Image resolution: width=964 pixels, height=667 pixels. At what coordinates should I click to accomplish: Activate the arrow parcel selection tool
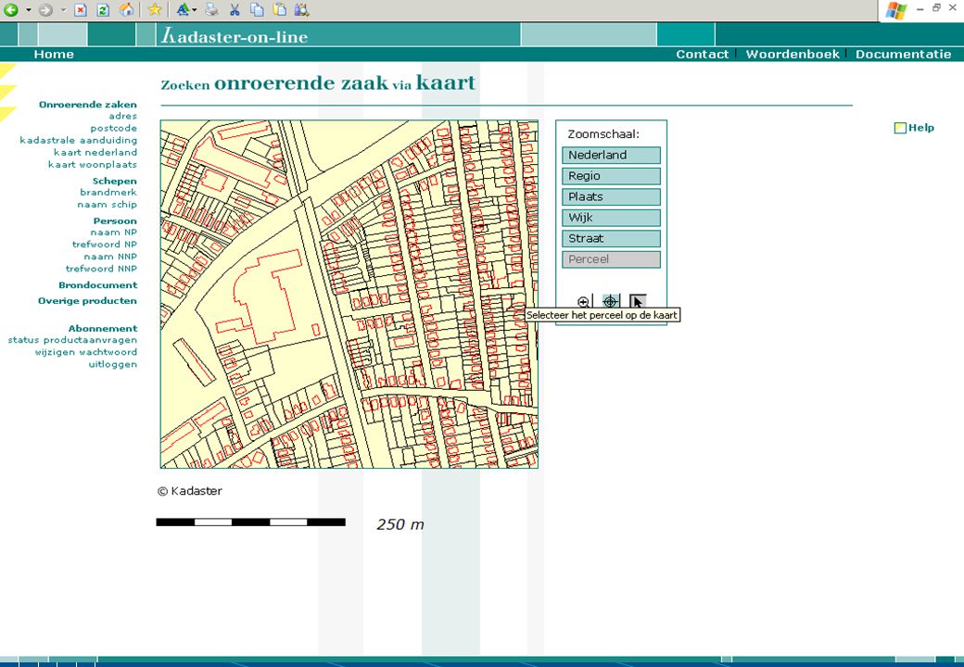point(638,301)
